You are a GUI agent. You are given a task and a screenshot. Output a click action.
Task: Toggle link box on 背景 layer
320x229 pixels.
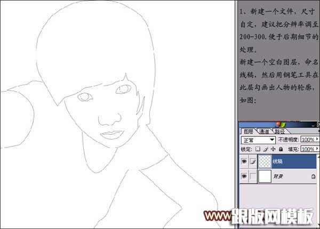pos(253,176)
